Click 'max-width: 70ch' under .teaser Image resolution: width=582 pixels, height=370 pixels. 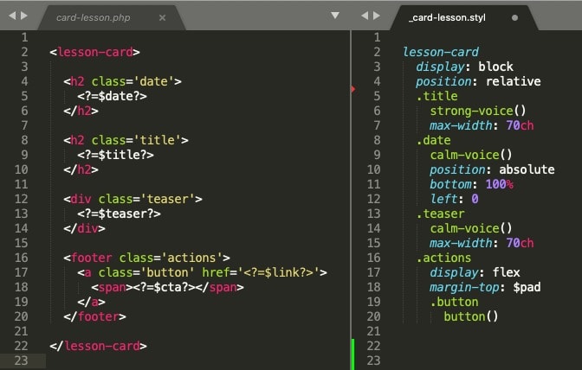(x=482, y=243)
